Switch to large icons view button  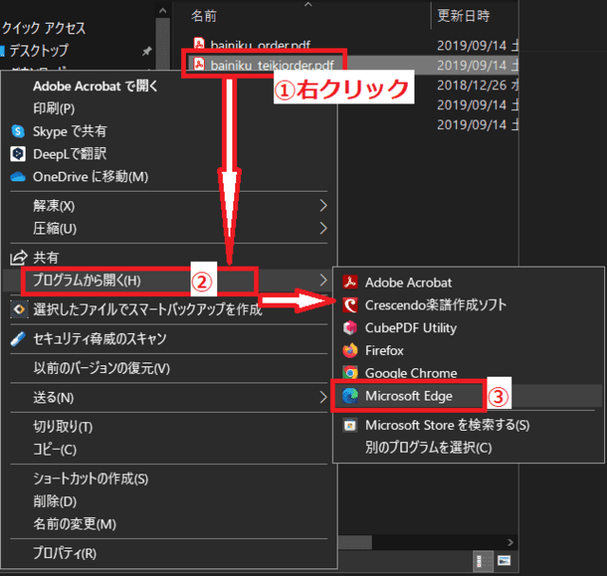tap(506, 559)
